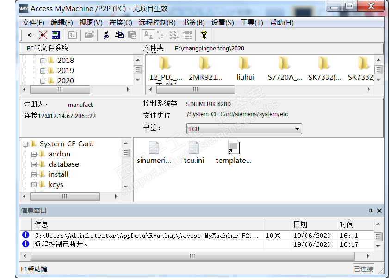Click the red Disconnect toolbar icon
The height and width of the screenshot is (280, 390).
tap(43, 35)
